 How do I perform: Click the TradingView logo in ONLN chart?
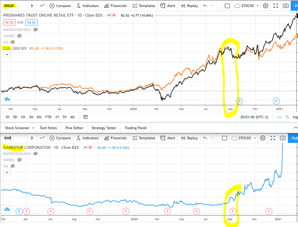pos(7,99)
